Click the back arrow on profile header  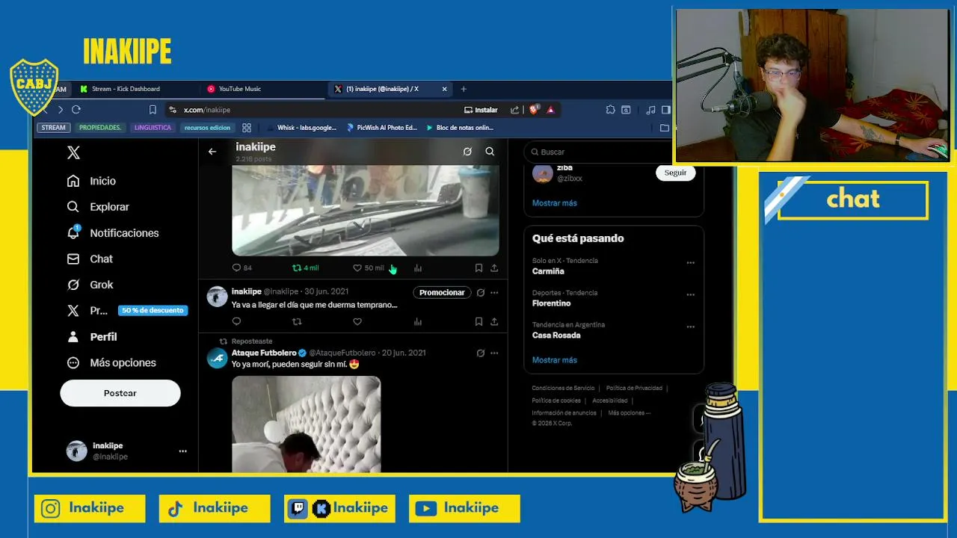pyautogui.click(x=212, y=152)
